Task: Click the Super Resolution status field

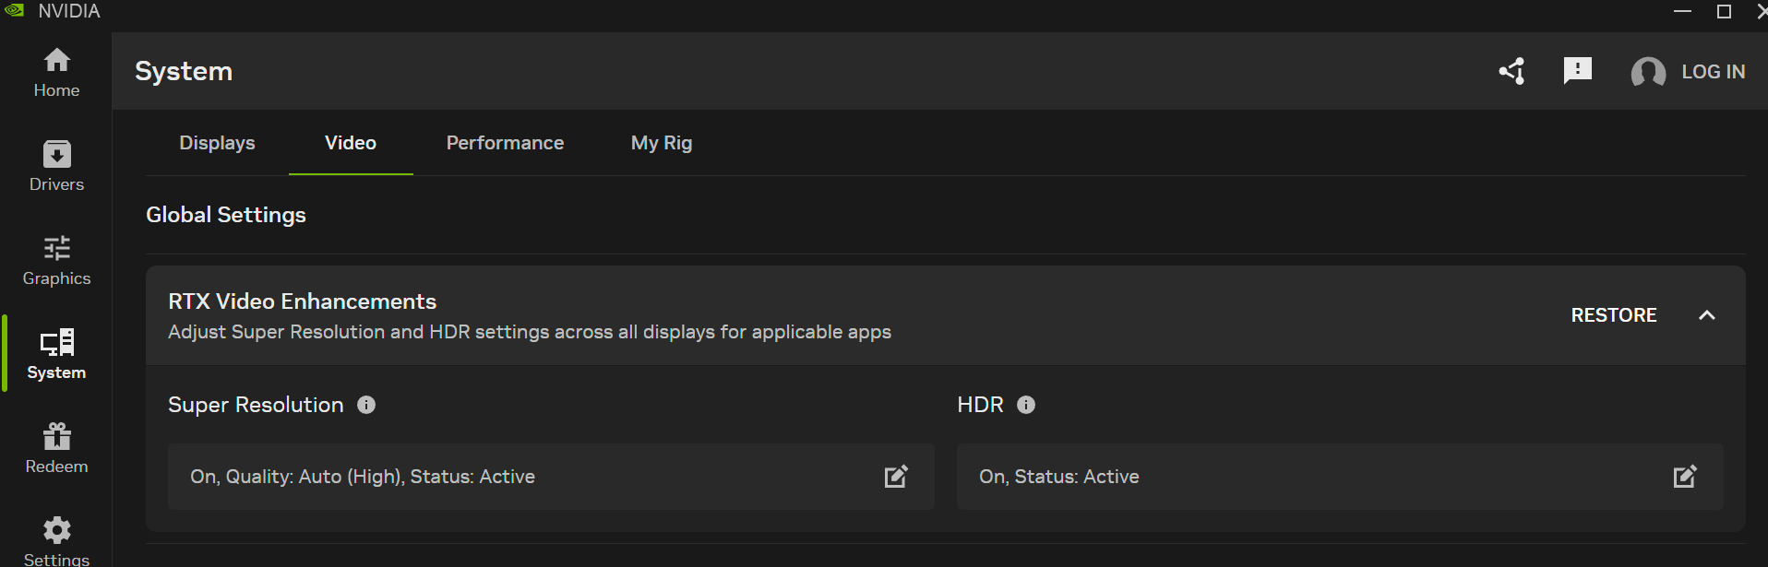Action: click(551, 477)
